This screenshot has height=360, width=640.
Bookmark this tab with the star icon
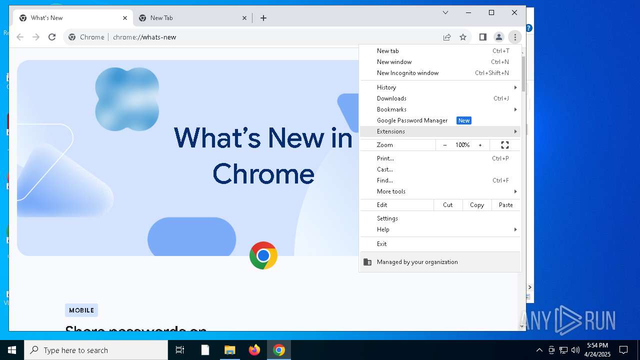[x=463, y=37]
